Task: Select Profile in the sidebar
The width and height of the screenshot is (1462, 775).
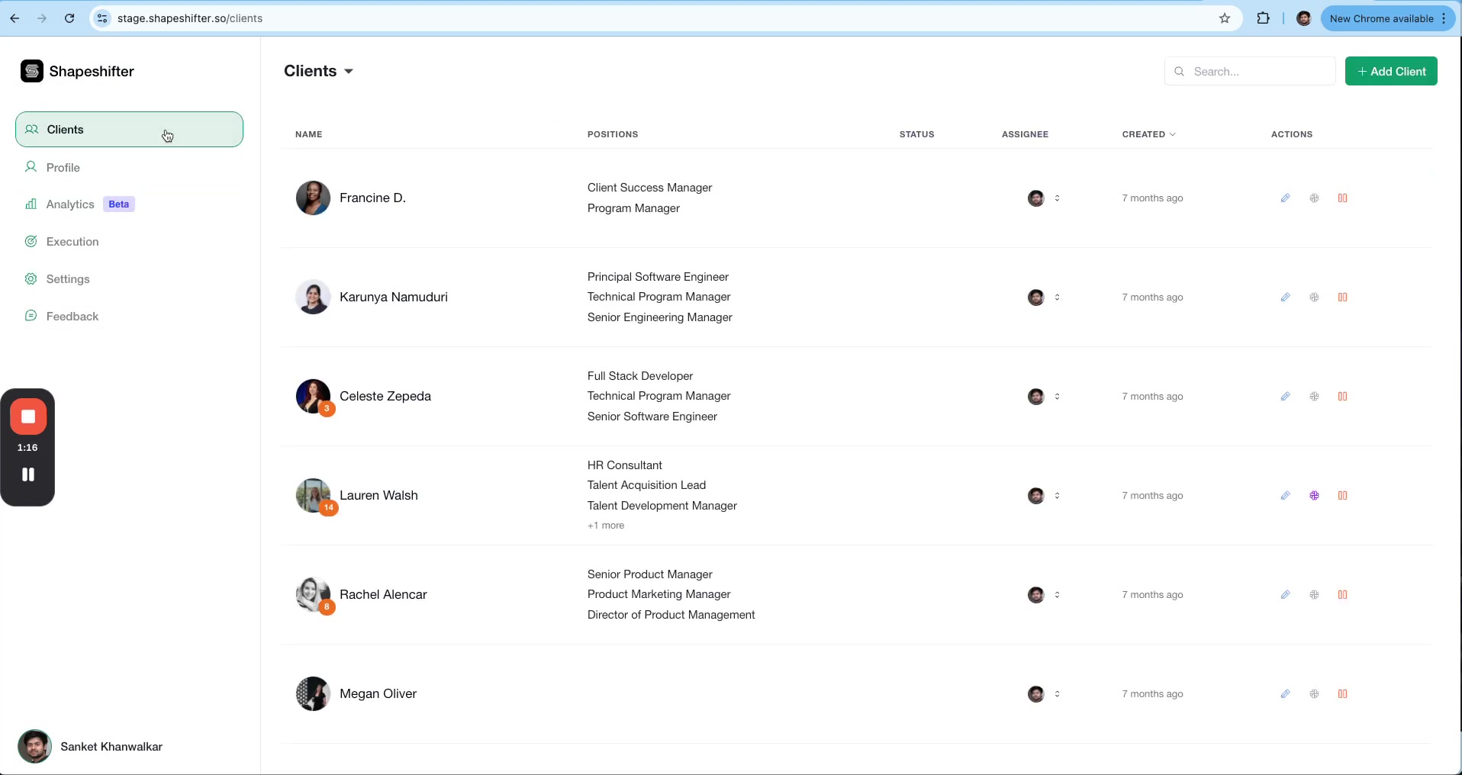Action: pyautogui.click(x=64, y=167)
